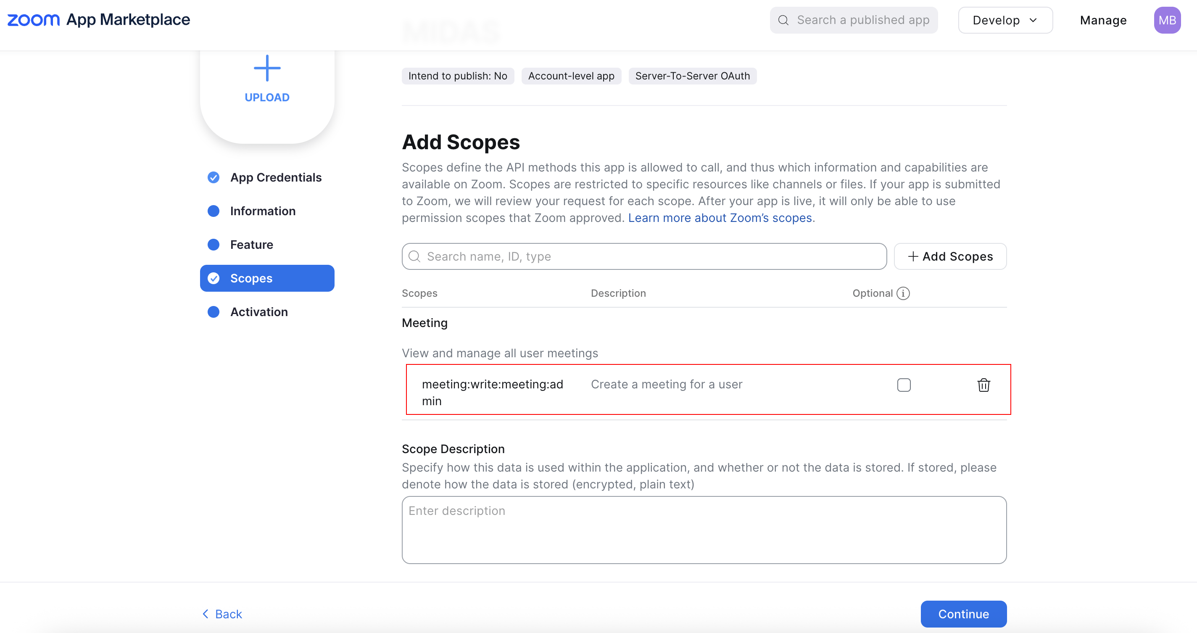This screenshot has width=1197, height=633.
Task: Click the Enter description text area
Action: tap(704, 530)
